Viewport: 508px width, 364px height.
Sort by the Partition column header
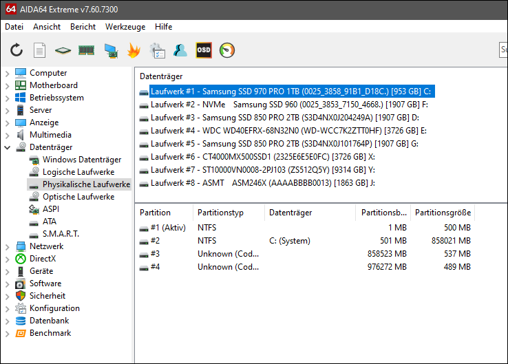(x=165, y=213)
